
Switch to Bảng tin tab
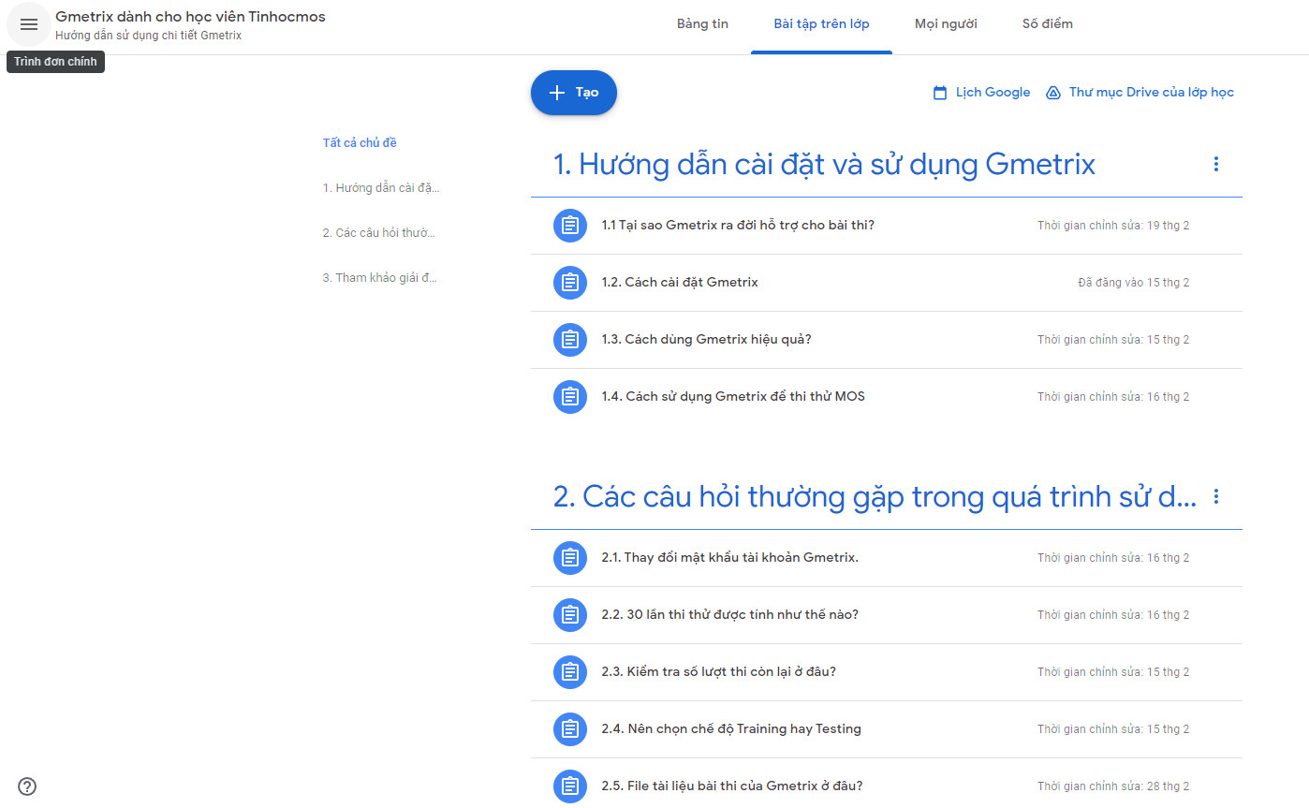click(702, 24)
